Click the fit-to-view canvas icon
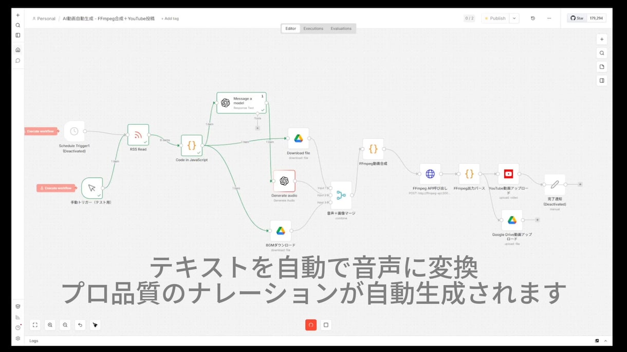The width and height of the screenshot is (627, 352). tap(35, 325)
